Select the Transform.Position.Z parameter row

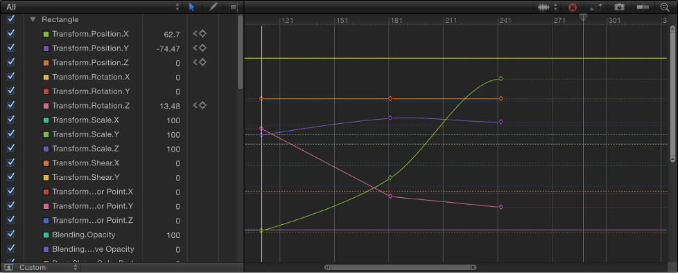(x=90, y=62)
